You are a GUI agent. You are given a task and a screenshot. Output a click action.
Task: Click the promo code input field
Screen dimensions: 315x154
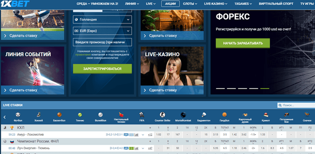tap(102, 42)
